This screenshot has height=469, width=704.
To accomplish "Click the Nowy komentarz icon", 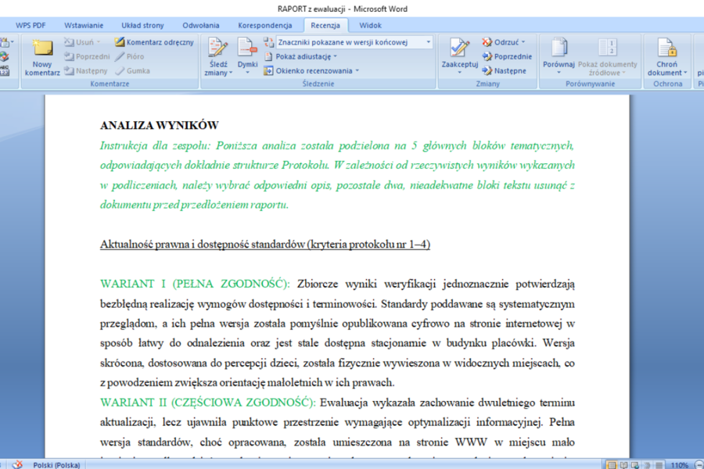I will [42, 48].
